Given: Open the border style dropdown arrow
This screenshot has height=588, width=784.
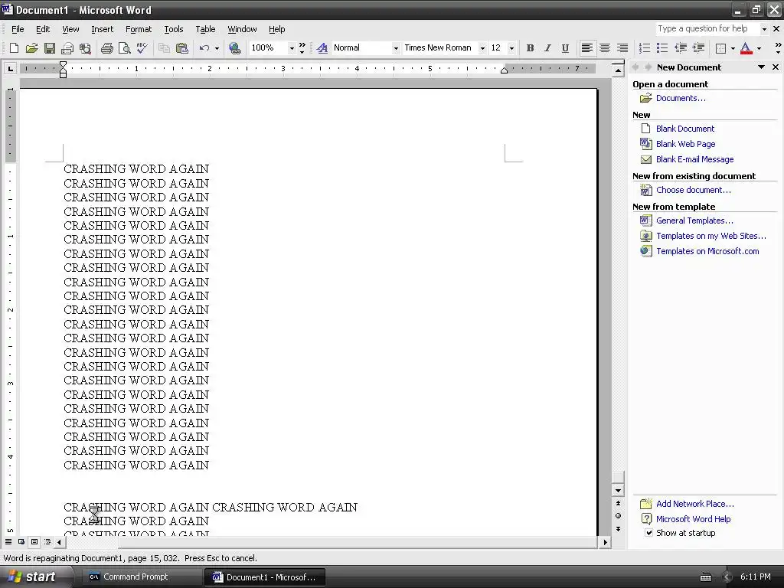Looking at the screenshot, I should click(733, 48).
